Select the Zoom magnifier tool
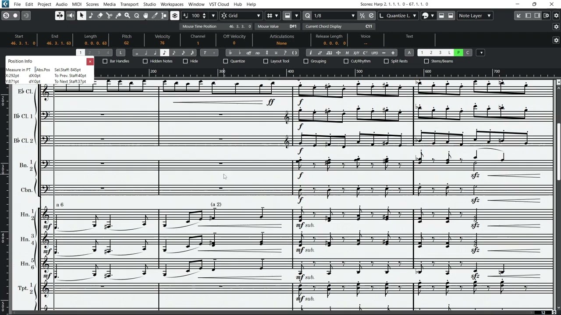This screenshot has height=315, width=561. 128,16
